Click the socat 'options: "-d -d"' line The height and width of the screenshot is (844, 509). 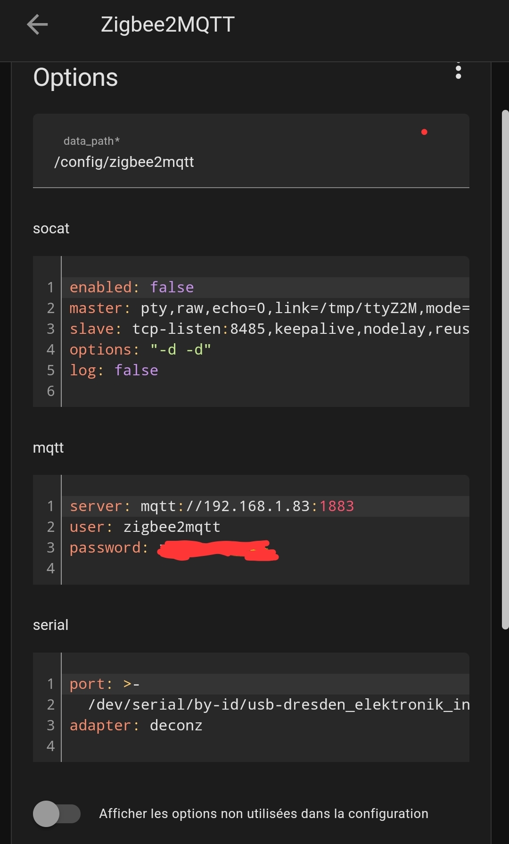click(x=266, y=349)
